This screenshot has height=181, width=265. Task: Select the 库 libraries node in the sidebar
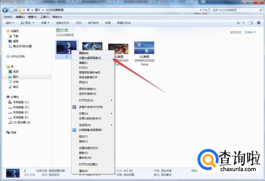[x=10, y=67]
